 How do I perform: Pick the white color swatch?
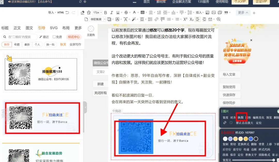[x=225, y=139]
